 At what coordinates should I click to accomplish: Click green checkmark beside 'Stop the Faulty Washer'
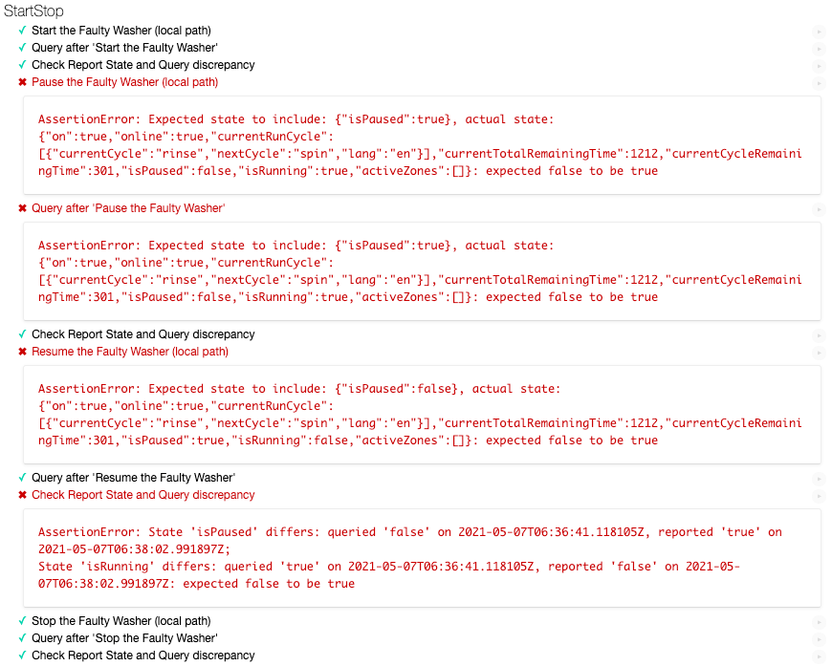tap(22, 621)
